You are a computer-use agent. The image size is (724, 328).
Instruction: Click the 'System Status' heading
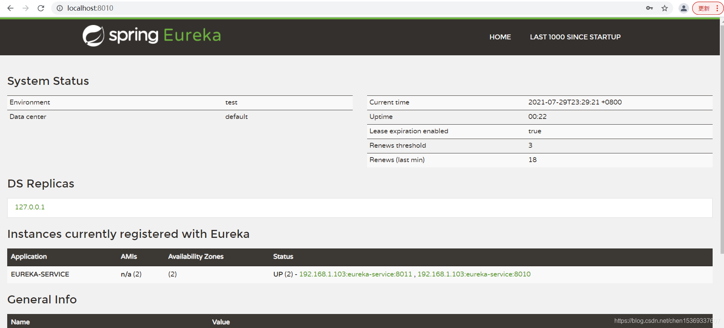[x=48, y=81]
